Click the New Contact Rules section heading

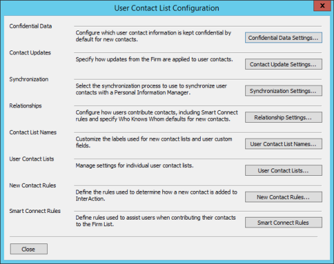[x=32, y=185]
